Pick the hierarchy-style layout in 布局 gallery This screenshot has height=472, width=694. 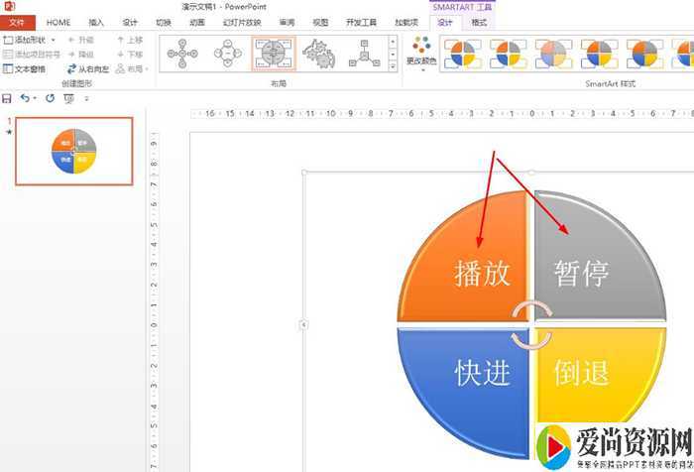(363, 53)
